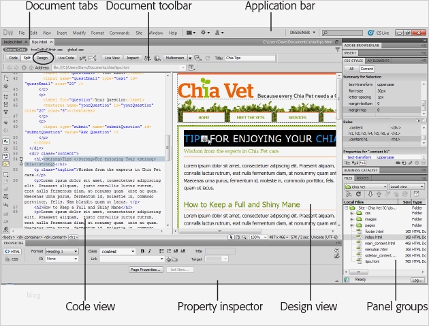The width and height of the screenshot is (429, 326).
Task: Click the filter related files icon
Action: (x=338, y=50)
